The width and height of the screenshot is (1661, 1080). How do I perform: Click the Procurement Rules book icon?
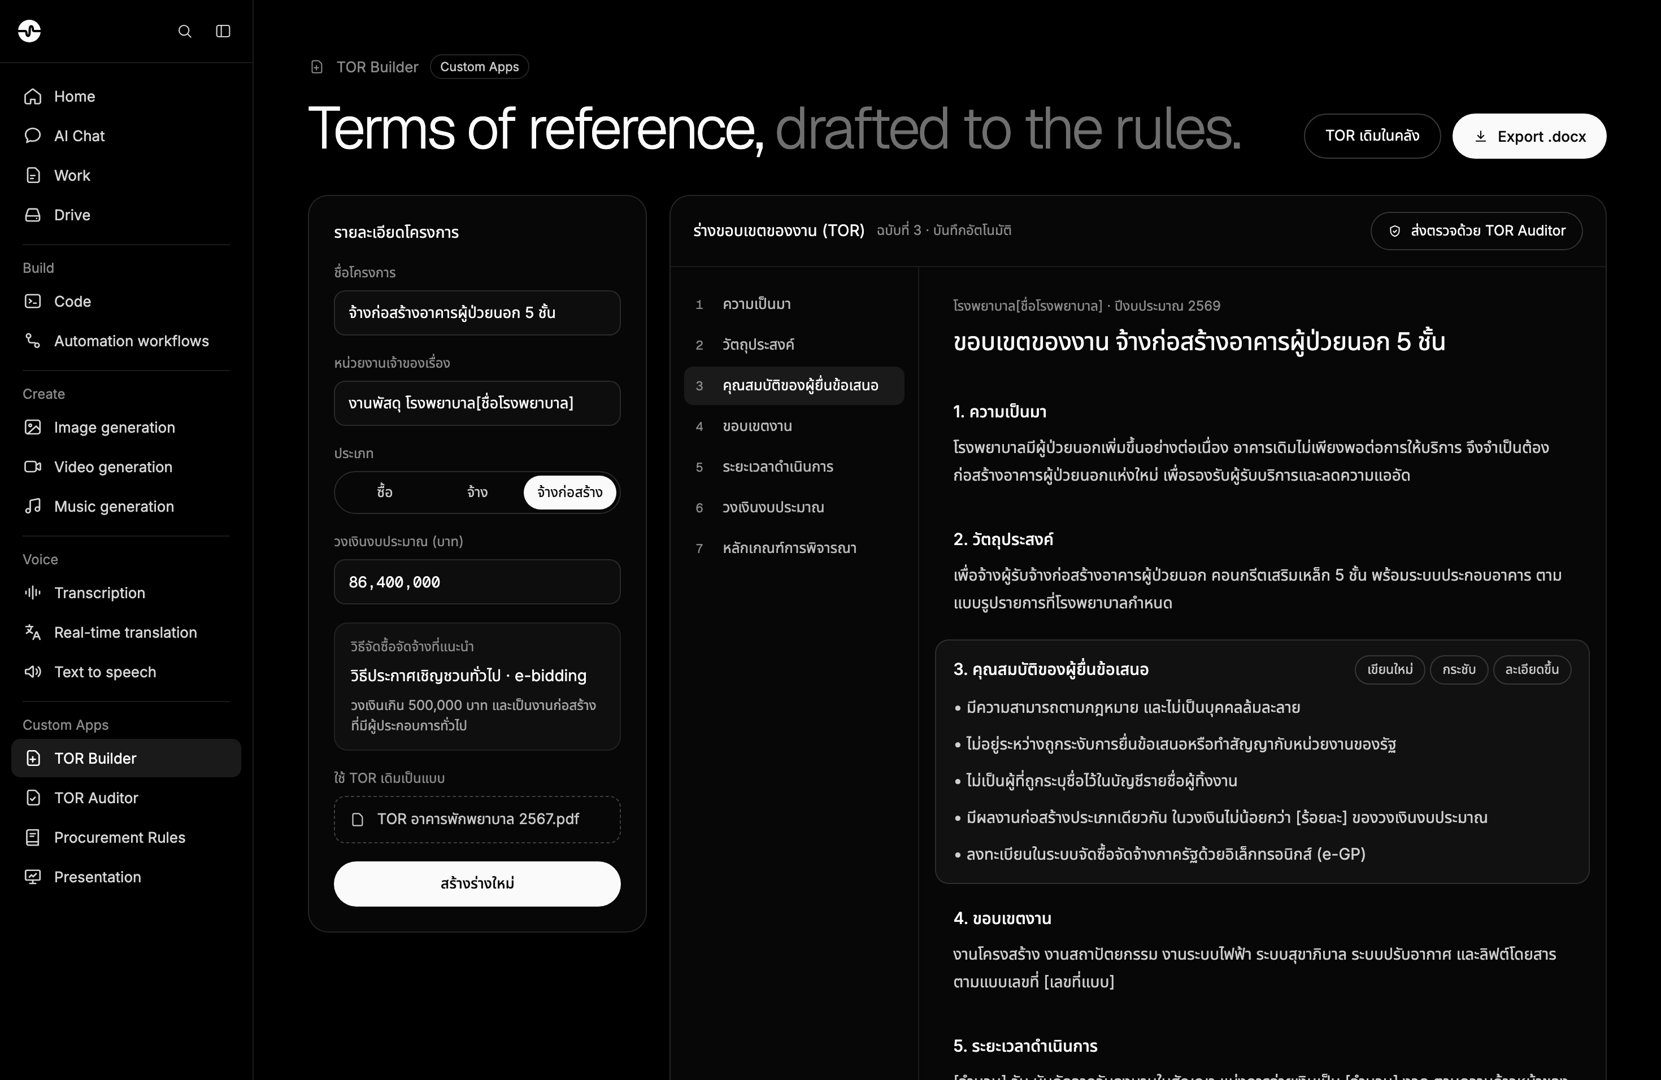coord(33,837)
